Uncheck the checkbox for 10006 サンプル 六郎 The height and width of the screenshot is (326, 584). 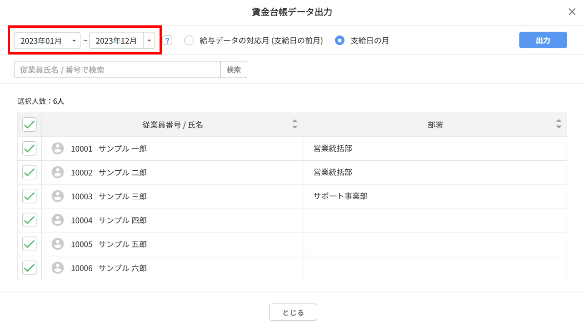point(30,268)
